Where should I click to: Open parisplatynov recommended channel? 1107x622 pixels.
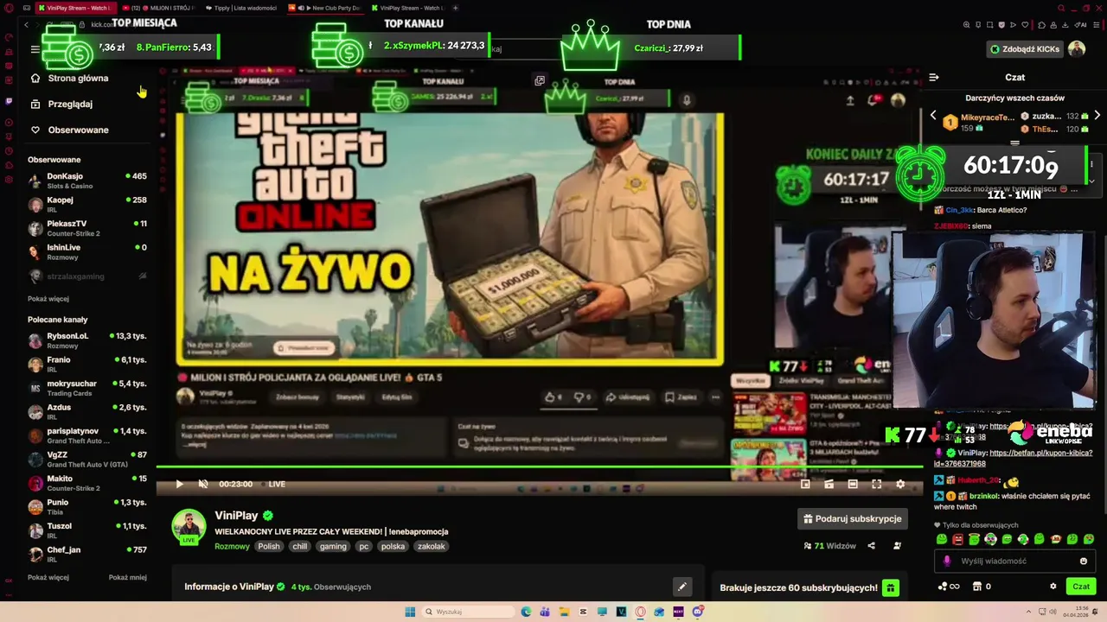pos(86,435)
